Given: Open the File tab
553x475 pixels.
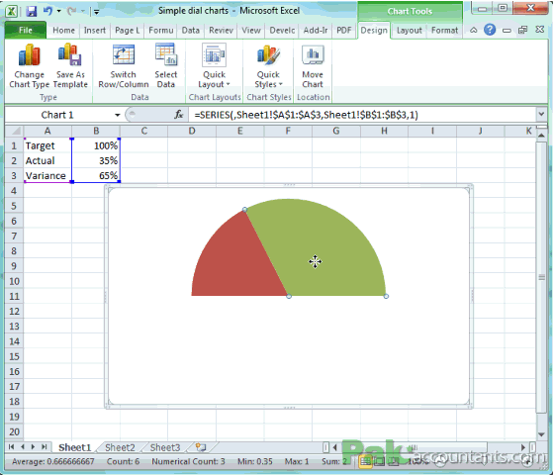Looking at the screenshot, I should pyautogui.click(x=26, y=31).
